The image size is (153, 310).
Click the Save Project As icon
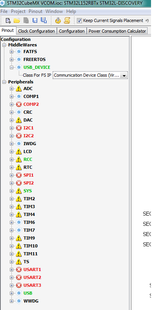click(44, 20)
